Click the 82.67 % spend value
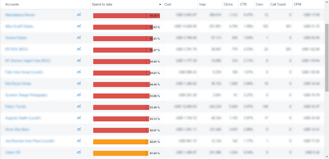Image resolution: width=329 pixels, height=159 pixels. coord(155,130)
